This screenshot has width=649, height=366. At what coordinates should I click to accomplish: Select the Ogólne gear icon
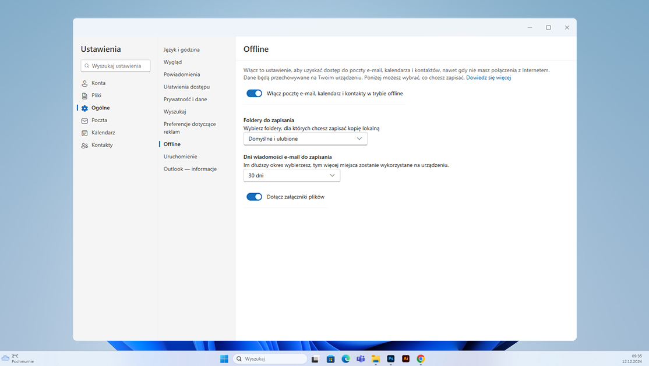[x=84, y=108]
